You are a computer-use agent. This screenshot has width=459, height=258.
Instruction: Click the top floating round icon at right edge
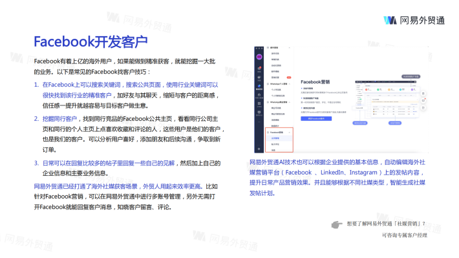click(x=423, y=93)
